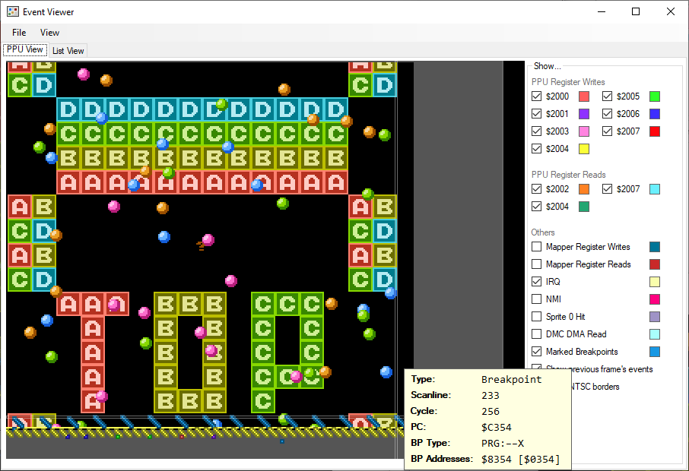Maximize the Event Viewer window
The width and height of the screenshot is (689, 471).
point(636,12)
